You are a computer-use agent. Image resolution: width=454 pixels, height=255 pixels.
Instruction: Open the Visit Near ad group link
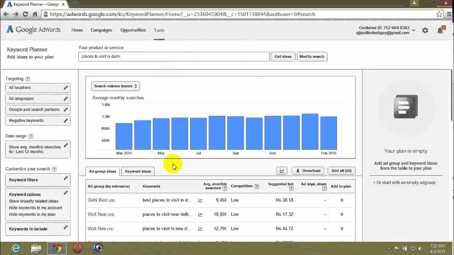pos(97,214)
